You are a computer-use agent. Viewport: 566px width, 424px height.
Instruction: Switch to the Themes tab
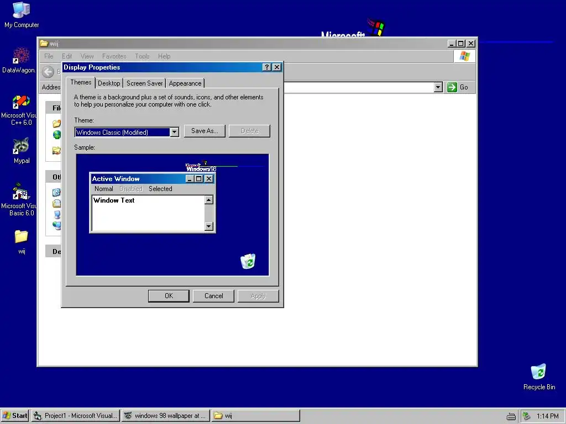point(81,82)
